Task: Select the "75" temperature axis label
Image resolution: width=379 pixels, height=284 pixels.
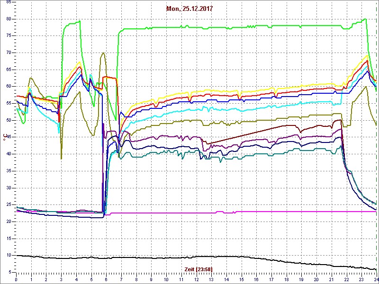Action: pyautogui.click(x=8, y=36)
